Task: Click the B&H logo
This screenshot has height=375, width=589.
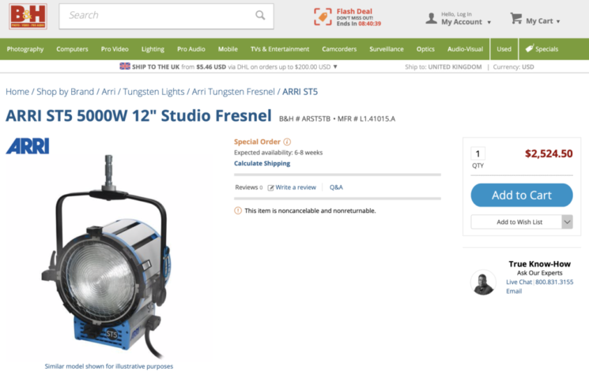Action: [28, 16]
